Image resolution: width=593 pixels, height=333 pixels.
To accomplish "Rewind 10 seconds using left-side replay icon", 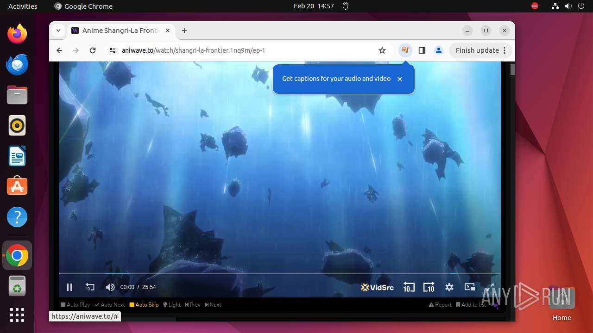I will coord(90,287).
